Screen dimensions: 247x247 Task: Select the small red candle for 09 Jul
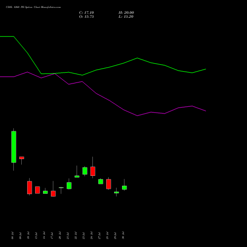pyautogui.click(x=22, y=158)
